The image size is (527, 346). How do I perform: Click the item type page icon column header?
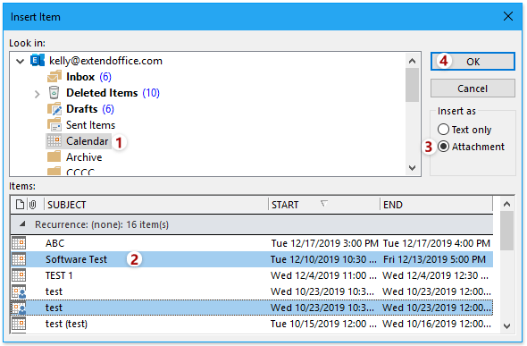(x=21, y=205)
